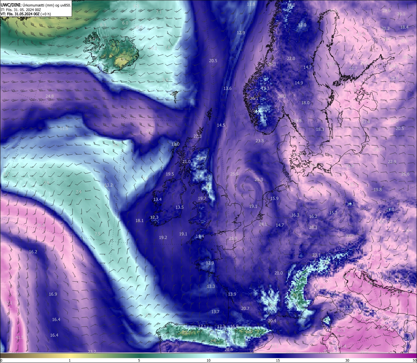Viewport: 417px width, 363px height.
Task: Click the 19.5 value label
Action: (x=170, y=174)
